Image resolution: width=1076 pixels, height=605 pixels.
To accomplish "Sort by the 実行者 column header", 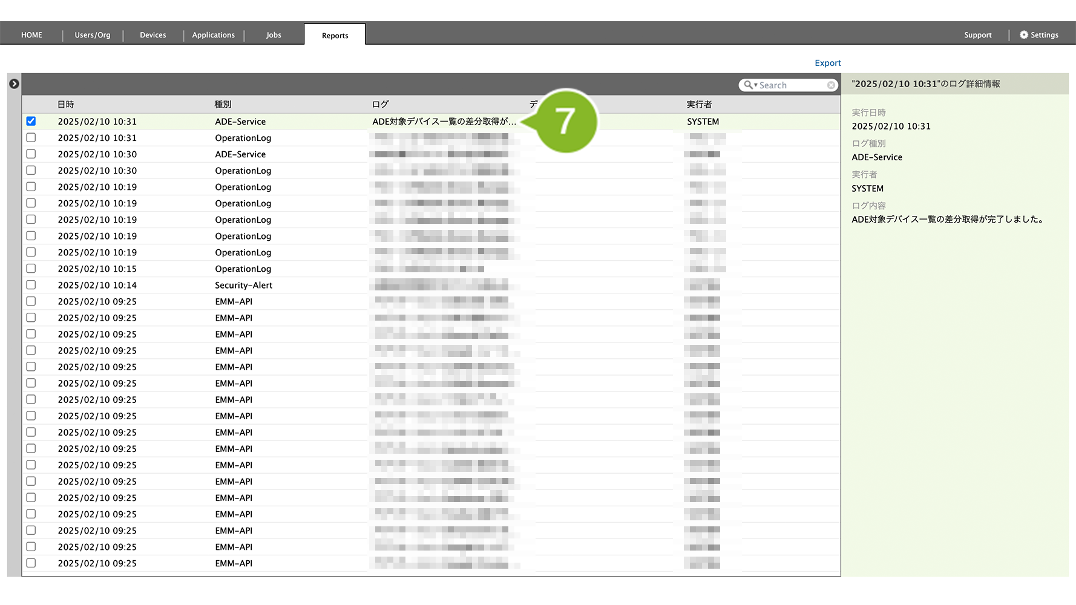I will 699,105.
